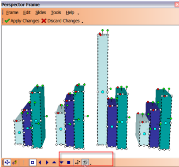Viewport: 179px width, 167px height.
Task: Expand menu bar overflow options arrow
Action: click(78, 14)
